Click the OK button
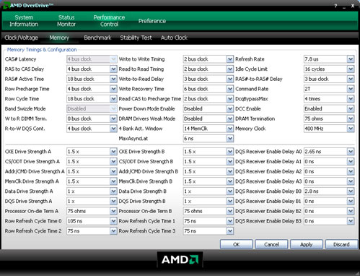360x276 pixels. [x=237, y=244]
